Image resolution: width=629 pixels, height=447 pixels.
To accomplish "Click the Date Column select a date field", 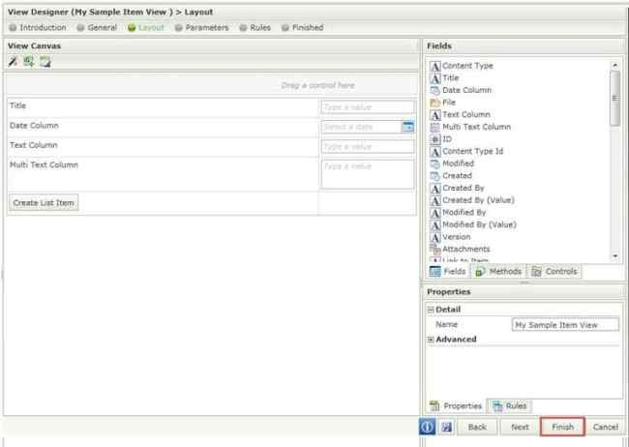I will click(x=361, y=127).
